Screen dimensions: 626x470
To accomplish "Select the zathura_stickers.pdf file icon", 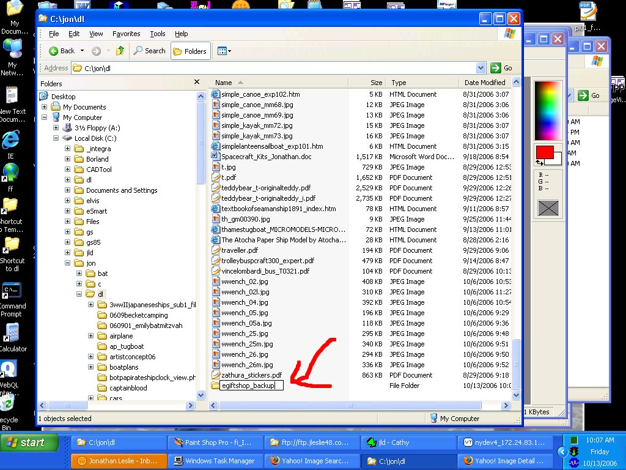I will 215,375.
